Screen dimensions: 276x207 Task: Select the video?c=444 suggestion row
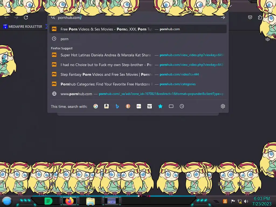(x=138, y=74)
